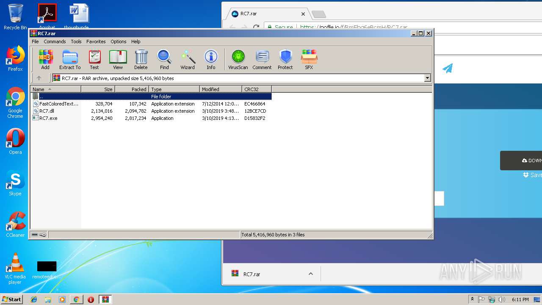Select the RC7.dll file
This screenshot has height=305, width=542.
point(151,111)
